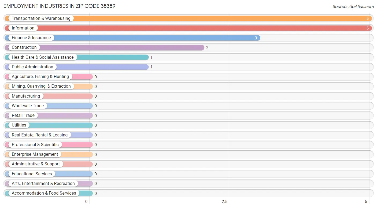The width and height of the screenshot is (377, 208).
Task: Select Mining, Quarrying, & Extraction label
Action: tap(41, 86)
